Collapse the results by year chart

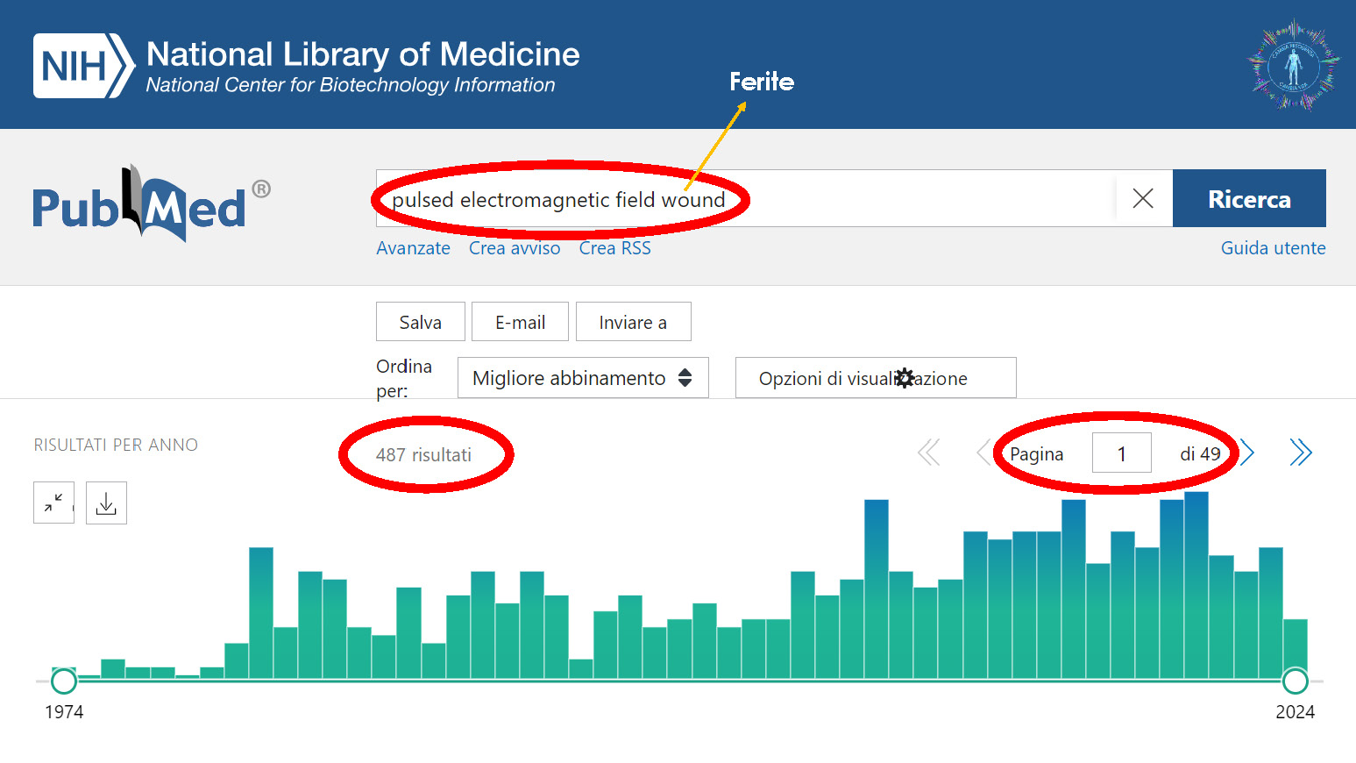click(x=53, y=503)
